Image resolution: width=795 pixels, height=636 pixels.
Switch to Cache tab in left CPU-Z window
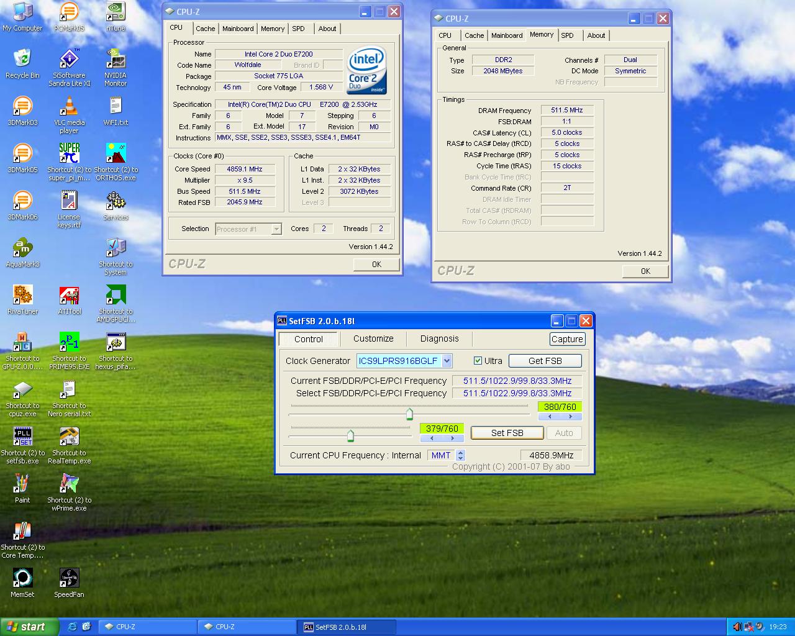coord(205,29)
